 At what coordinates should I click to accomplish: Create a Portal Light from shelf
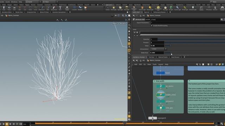point(185,8)
